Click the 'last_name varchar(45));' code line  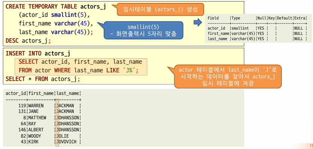coord(56,32)
